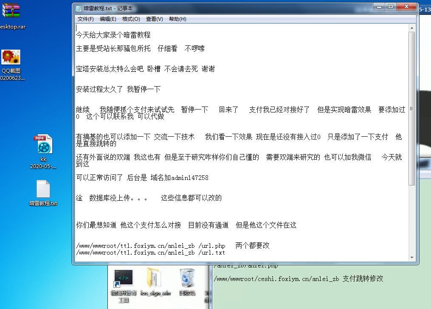Viewport: 431px width, 309px height.
Task: Select the ios_sign_win folder icon
Action: pos(155,281)
